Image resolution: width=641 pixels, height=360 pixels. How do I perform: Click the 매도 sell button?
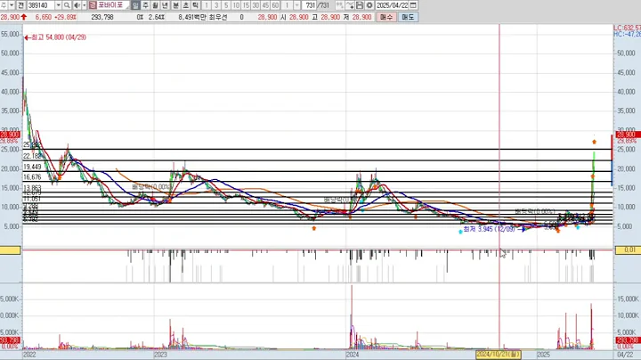pos(408,17)
